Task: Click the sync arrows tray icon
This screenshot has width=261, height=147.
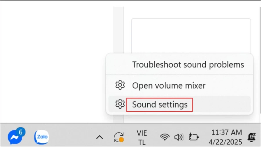Action: (x=119, y=137)
